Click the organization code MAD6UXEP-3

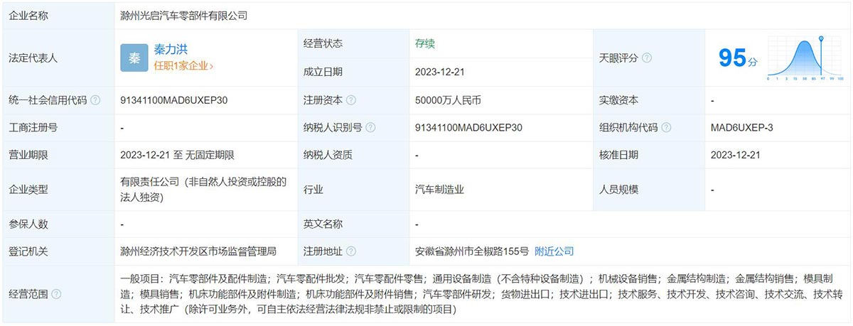click(x=741, y=128)
